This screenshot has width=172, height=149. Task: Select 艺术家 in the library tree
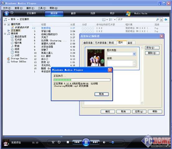tap(18, 40)
